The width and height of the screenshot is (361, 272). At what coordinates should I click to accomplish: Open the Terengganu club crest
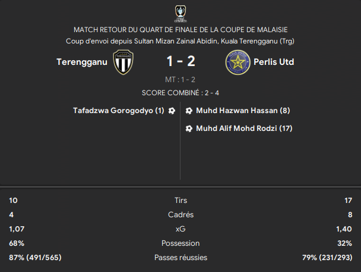click(123, 62)
